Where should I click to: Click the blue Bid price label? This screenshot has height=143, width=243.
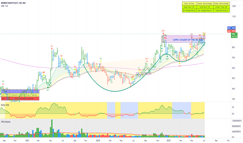[x=231, y=28]
